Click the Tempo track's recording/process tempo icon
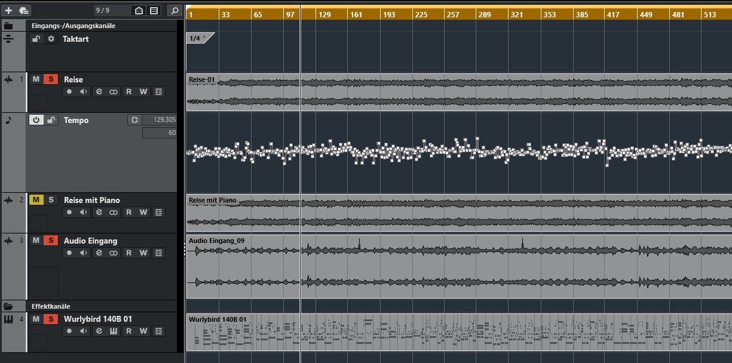Viewport: 732px width, 363px height. (x=134, y=120)
